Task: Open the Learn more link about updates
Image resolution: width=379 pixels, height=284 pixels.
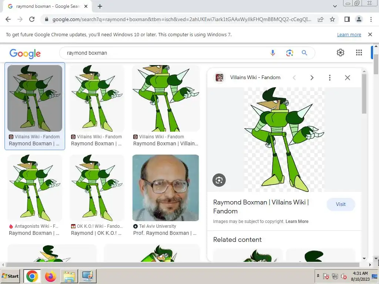Action: (349, 34)
